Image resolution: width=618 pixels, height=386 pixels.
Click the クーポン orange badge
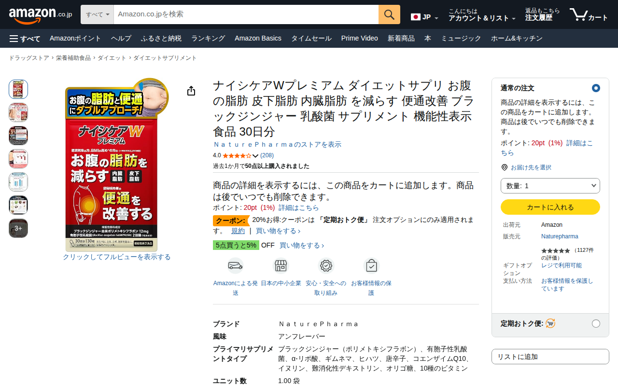[x=230, y=221]
